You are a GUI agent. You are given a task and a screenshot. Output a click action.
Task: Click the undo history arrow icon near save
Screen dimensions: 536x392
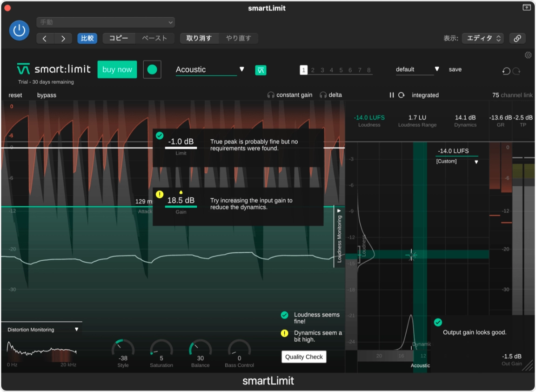pyautogui.click(x=507, y=71)
